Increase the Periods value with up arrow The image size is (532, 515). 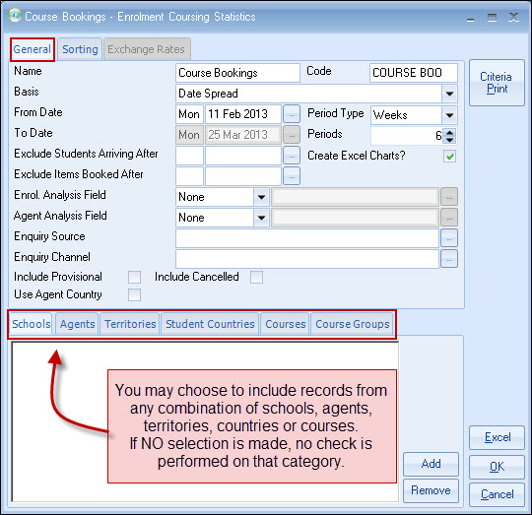tap(449, 133)
